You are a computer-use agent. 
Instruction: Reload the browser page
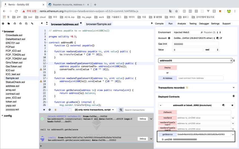click(x=16, y=11)
